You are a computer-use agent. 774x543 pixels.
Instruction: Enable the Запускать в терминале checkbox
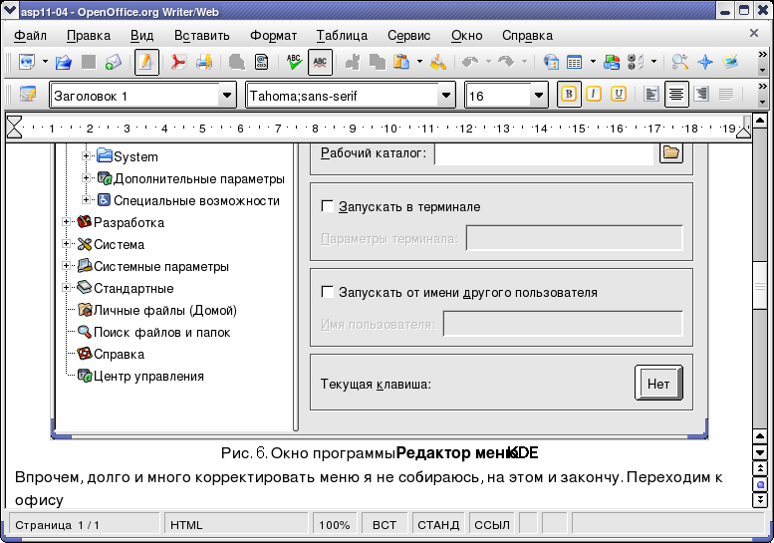tap(327, 206)
